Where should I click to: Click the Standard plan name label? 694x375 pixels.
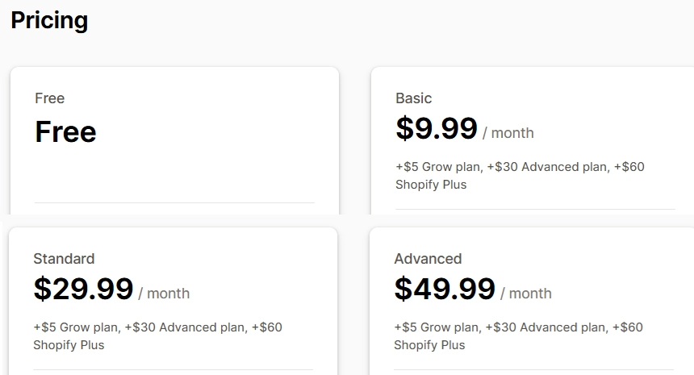coord(64,259)
